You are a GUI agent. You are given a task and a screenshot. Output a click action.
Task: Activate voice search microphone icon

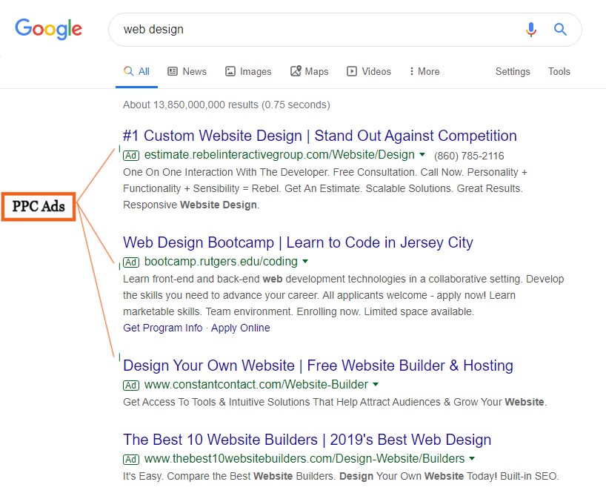[531, 30]
